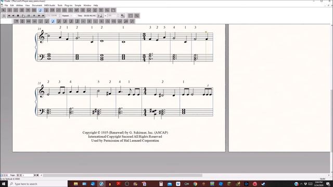This screenshot has width=333, height=187.
Task: Select the Page Layout tool at palette end
Action: [113, 10]
